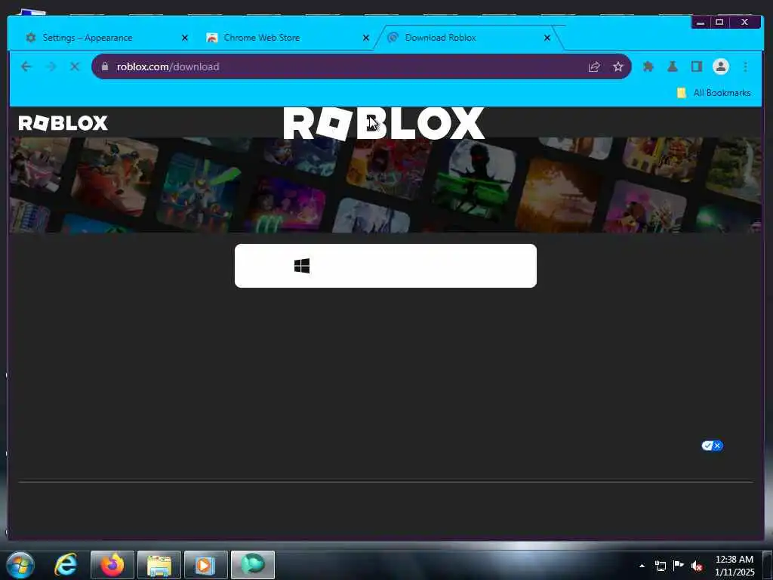Toggle the browser side panel
The height and width of the screenshot is (580, 773).
pyautogui.click(x=696, y=66)
